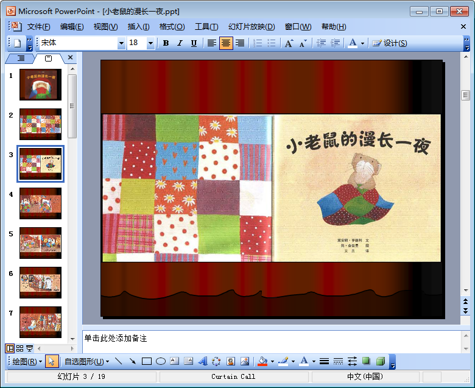Click Increase indent icon

click(335, 43)
